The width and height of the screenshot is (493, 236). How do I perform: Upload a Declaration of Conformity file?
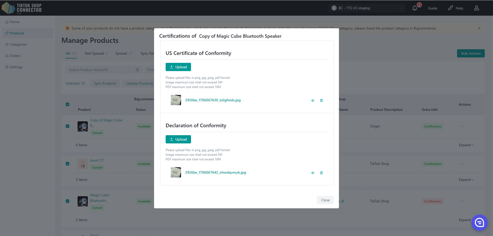tap(178, 139)
